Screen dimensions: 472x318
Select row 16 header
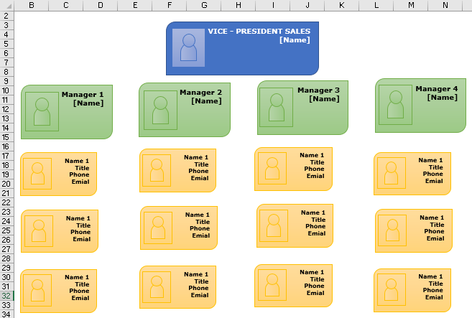(6, 146)
